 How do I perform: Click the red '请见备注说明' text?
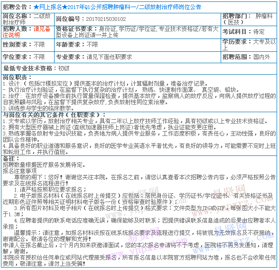[27, 32]
